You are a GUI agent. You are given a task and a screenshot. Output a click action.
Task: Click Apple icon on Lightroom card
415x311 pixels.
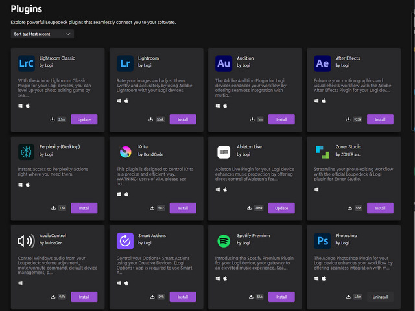126,101
